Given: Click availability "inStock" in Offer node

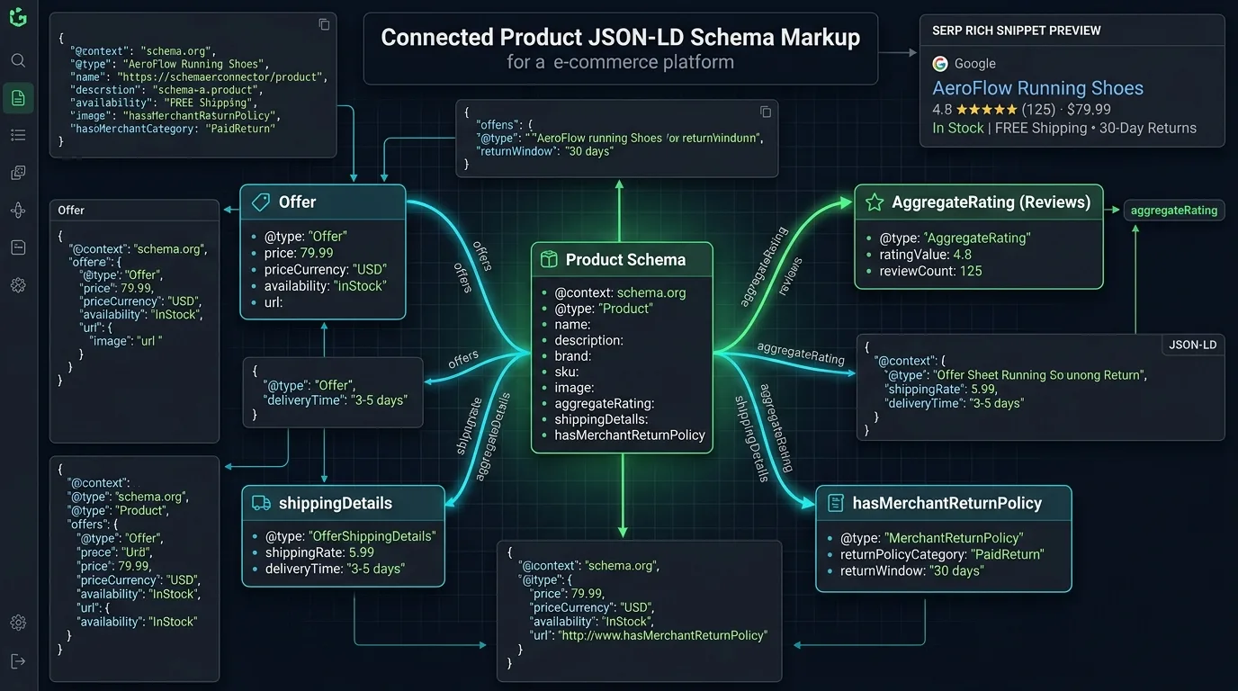Looking at the screenshot, I should tap(326, 285).
